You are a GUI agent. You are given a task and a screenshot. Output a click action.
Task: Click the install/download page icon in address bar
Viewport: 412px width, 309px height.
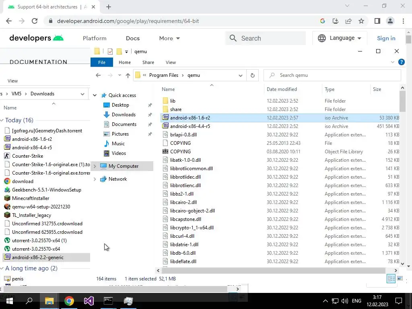(x=336, y=21)
